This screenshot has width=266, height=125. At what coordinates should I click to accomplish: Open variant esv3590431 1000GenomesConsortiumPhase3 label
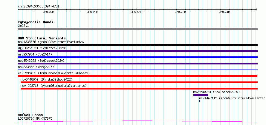[54, 73]
